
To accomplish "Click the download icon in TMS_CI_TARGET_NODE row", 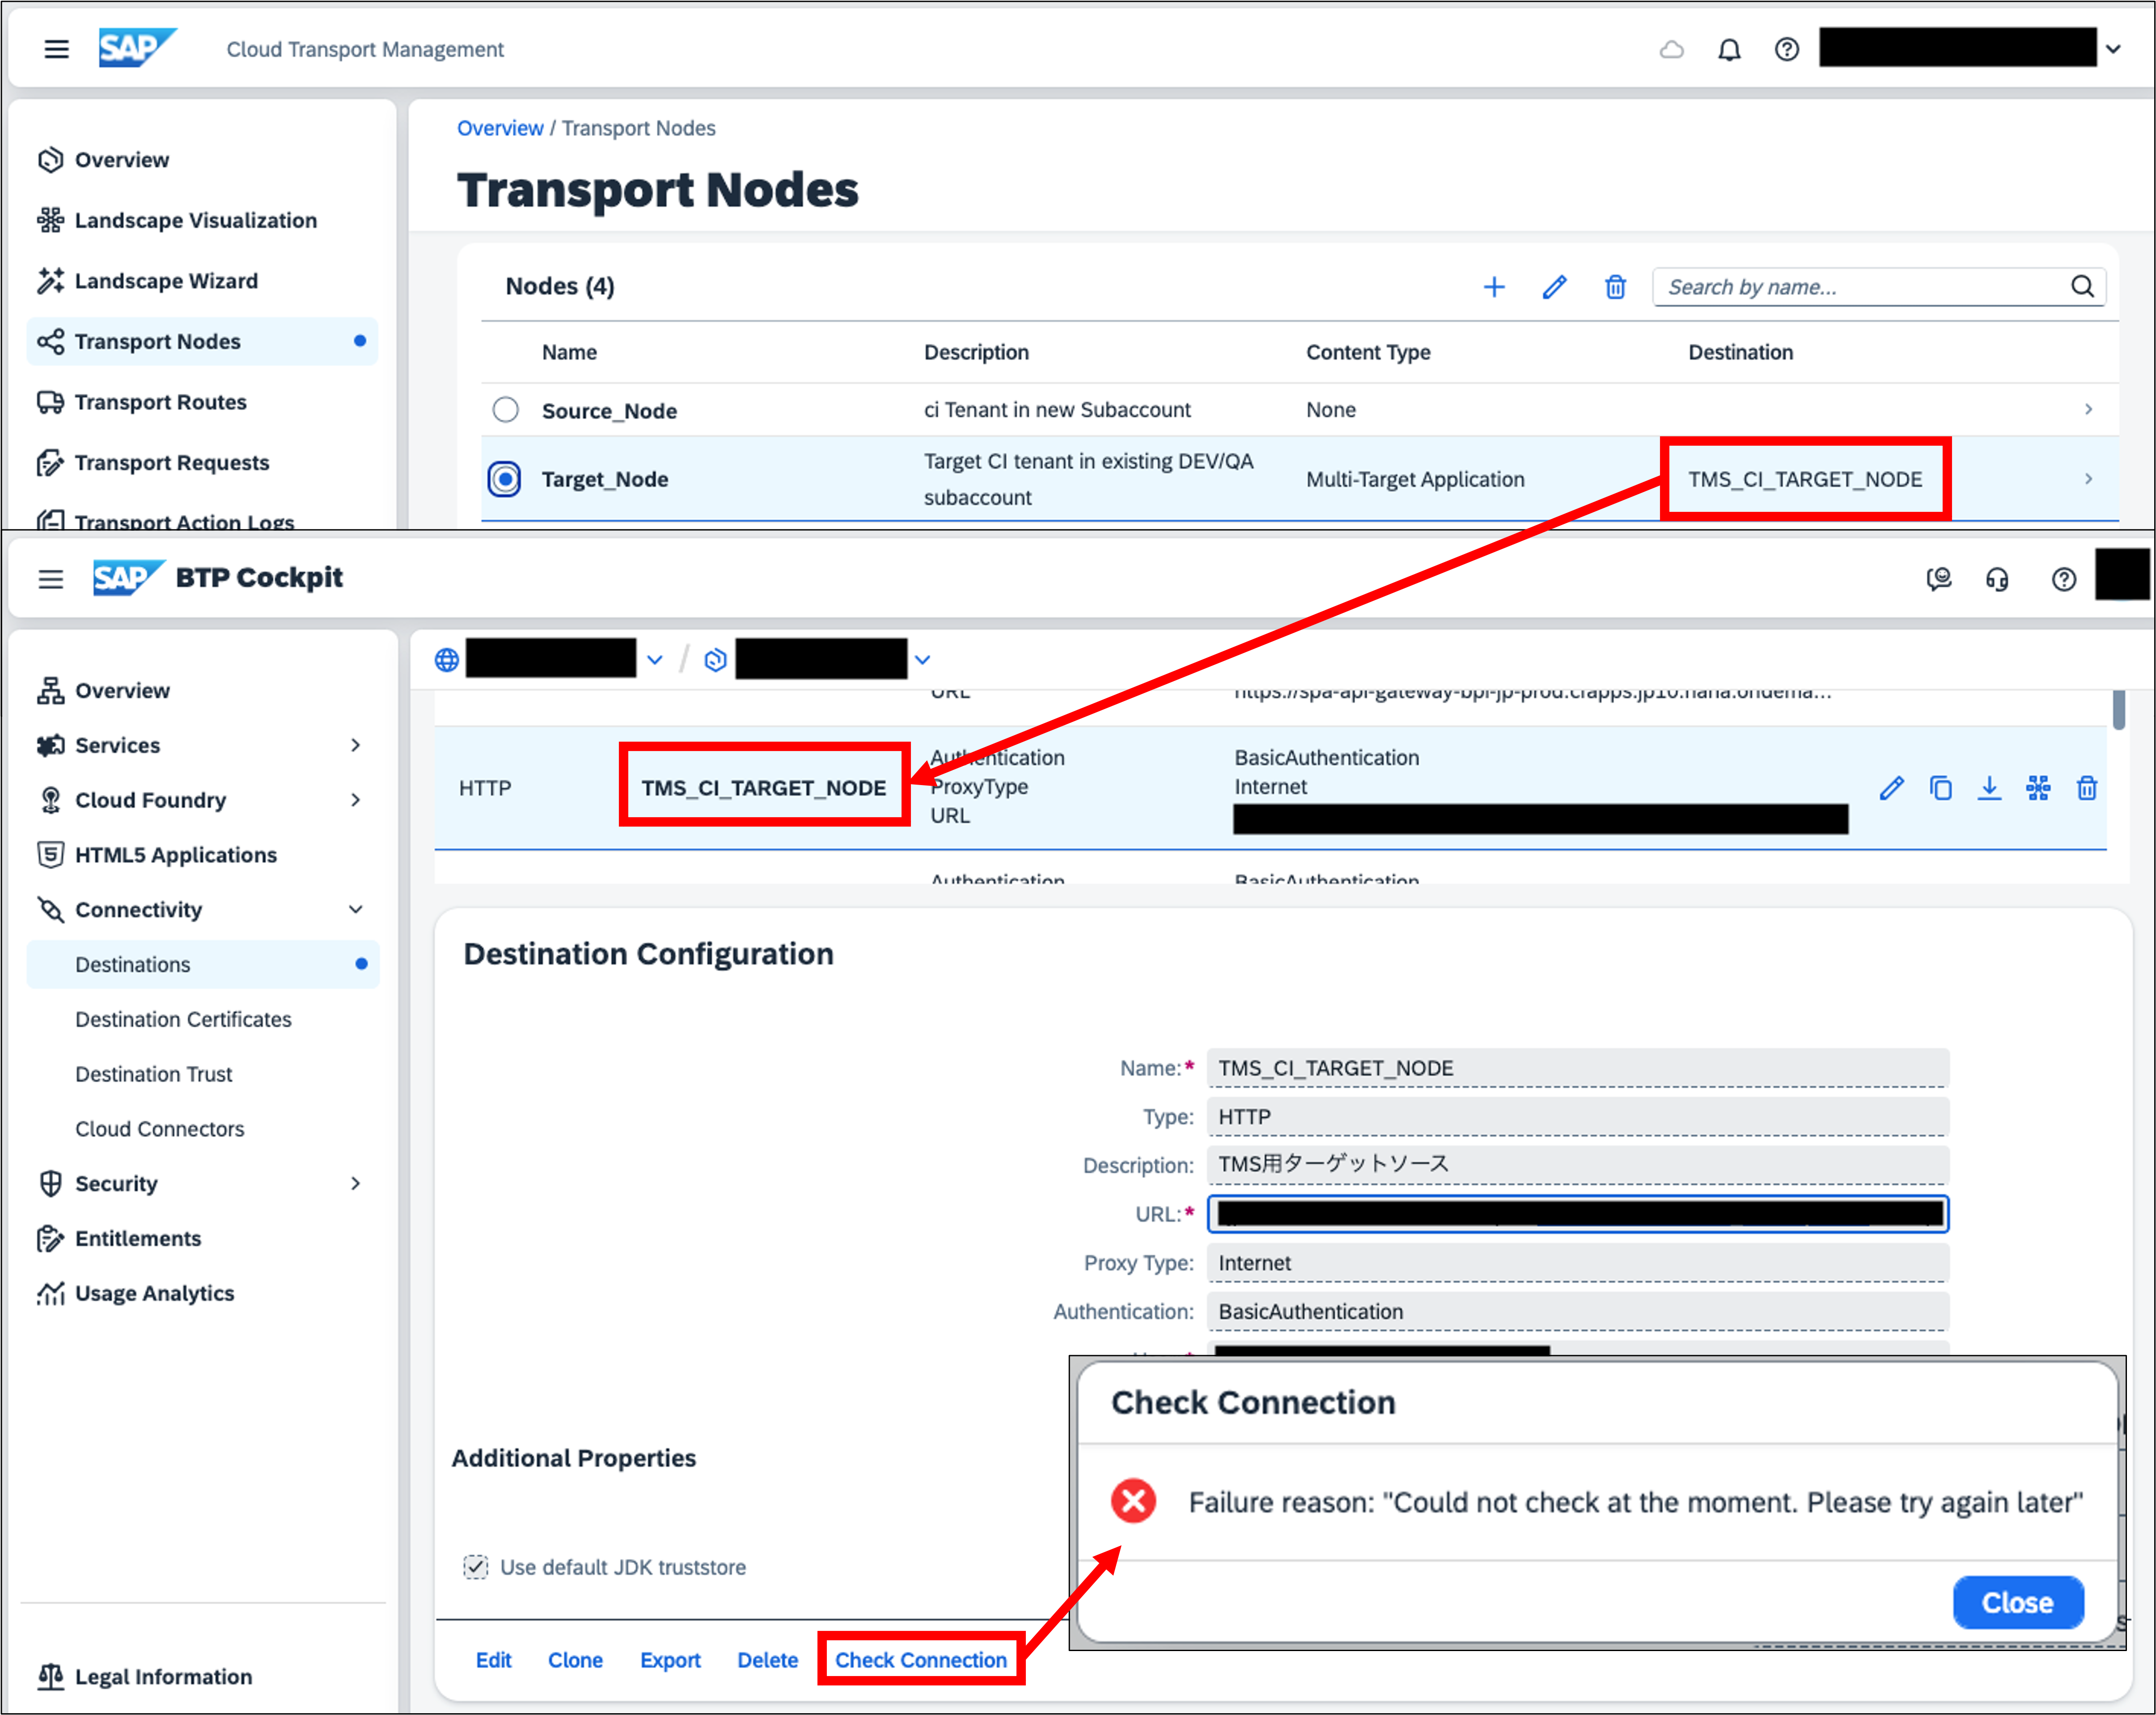I will (x=1989, y=788).
